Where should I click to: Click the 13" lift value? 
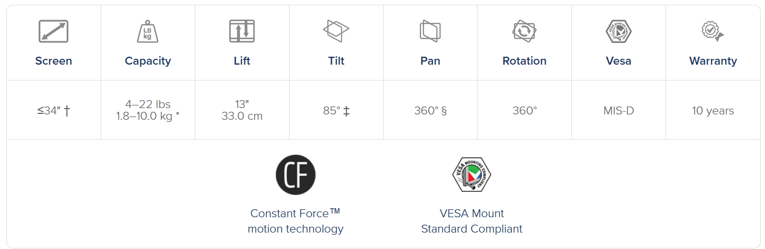242,104
